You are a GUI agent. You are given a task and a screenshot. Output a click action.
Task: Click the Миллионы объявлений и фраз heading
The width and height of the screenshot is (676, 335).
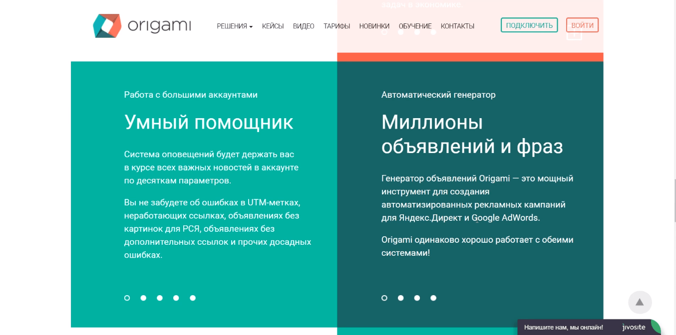(x=472, y=135)
